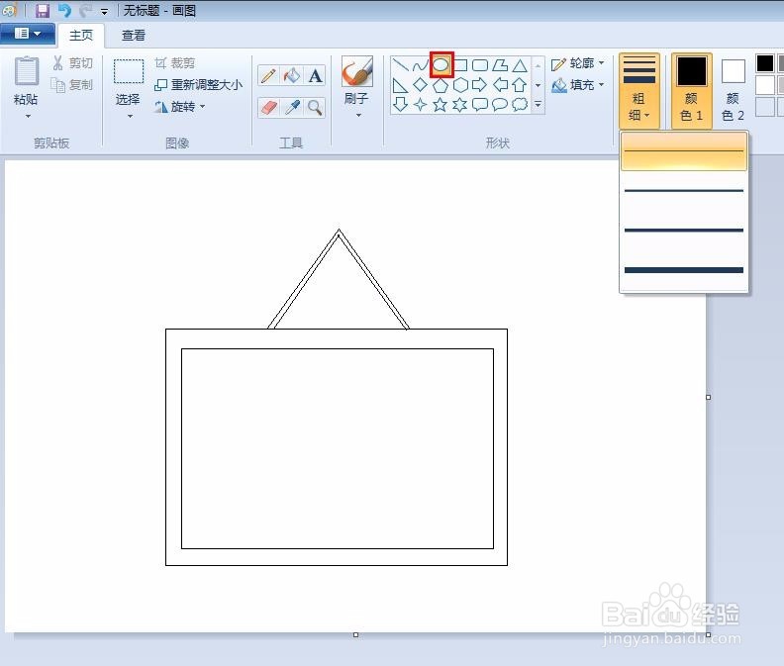The height and width of the screenshot is (666, 784).
Task: Click the canvas bottom-edge resize handle
Action: [x=355, y=635]
